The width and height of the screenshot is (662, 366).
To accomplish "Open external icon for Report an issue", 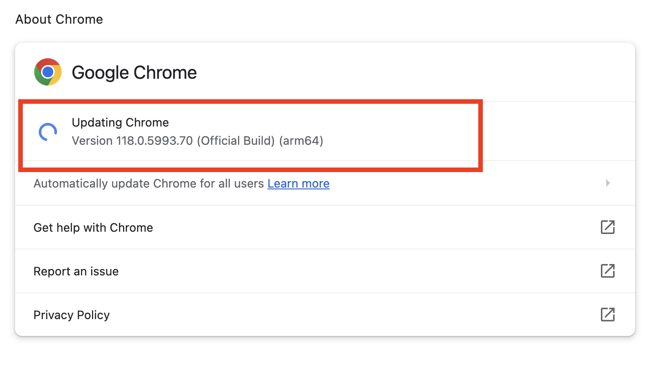I will point(608,271).
